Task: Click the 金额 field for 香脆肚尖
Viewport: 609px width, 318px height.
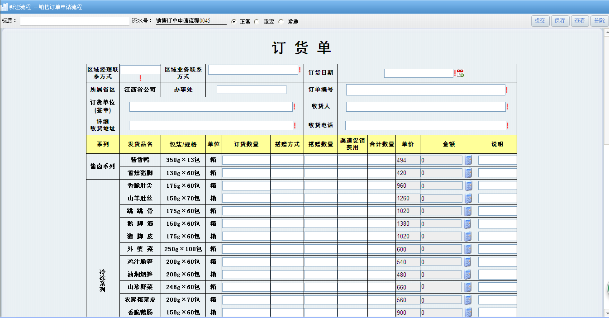Action: click(x=442, y=185)
